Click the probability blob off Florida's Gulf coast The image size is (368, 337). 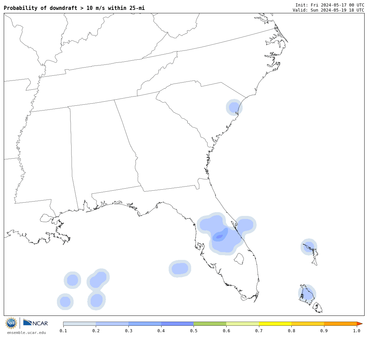tap(180, 269)
